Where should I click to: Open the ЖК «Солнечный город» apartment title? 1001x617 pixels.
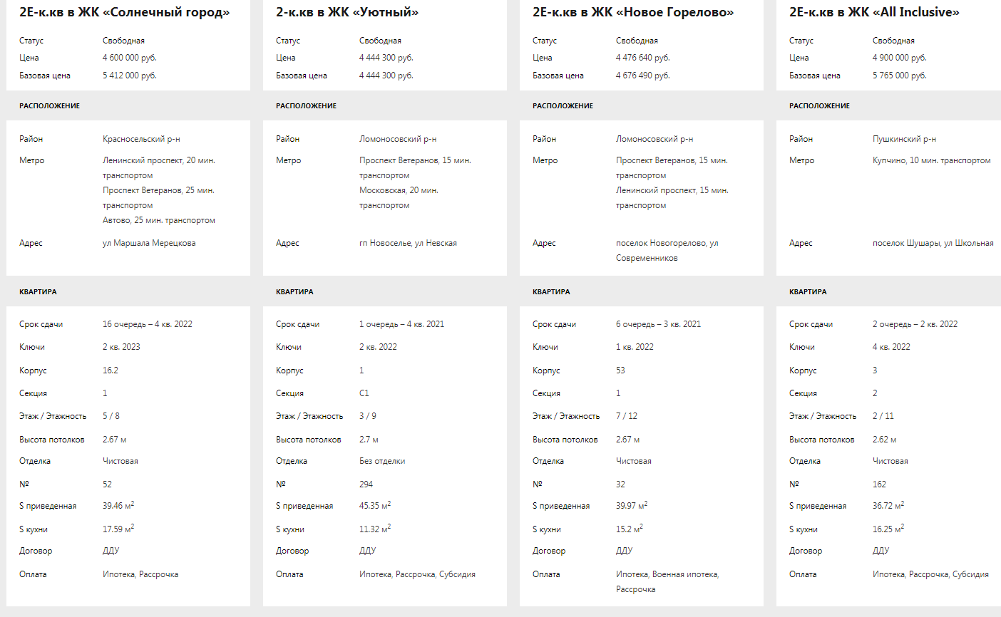pyautogui.click(x=124, y=12)
